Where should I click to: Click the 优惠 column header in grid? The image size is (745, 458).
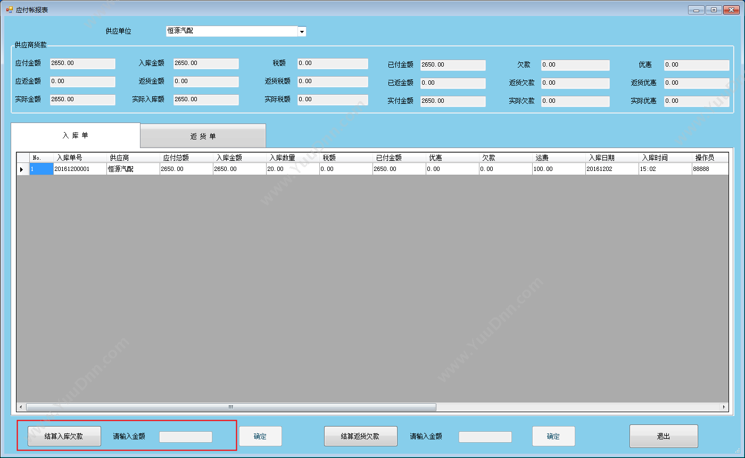coord(452,158)
